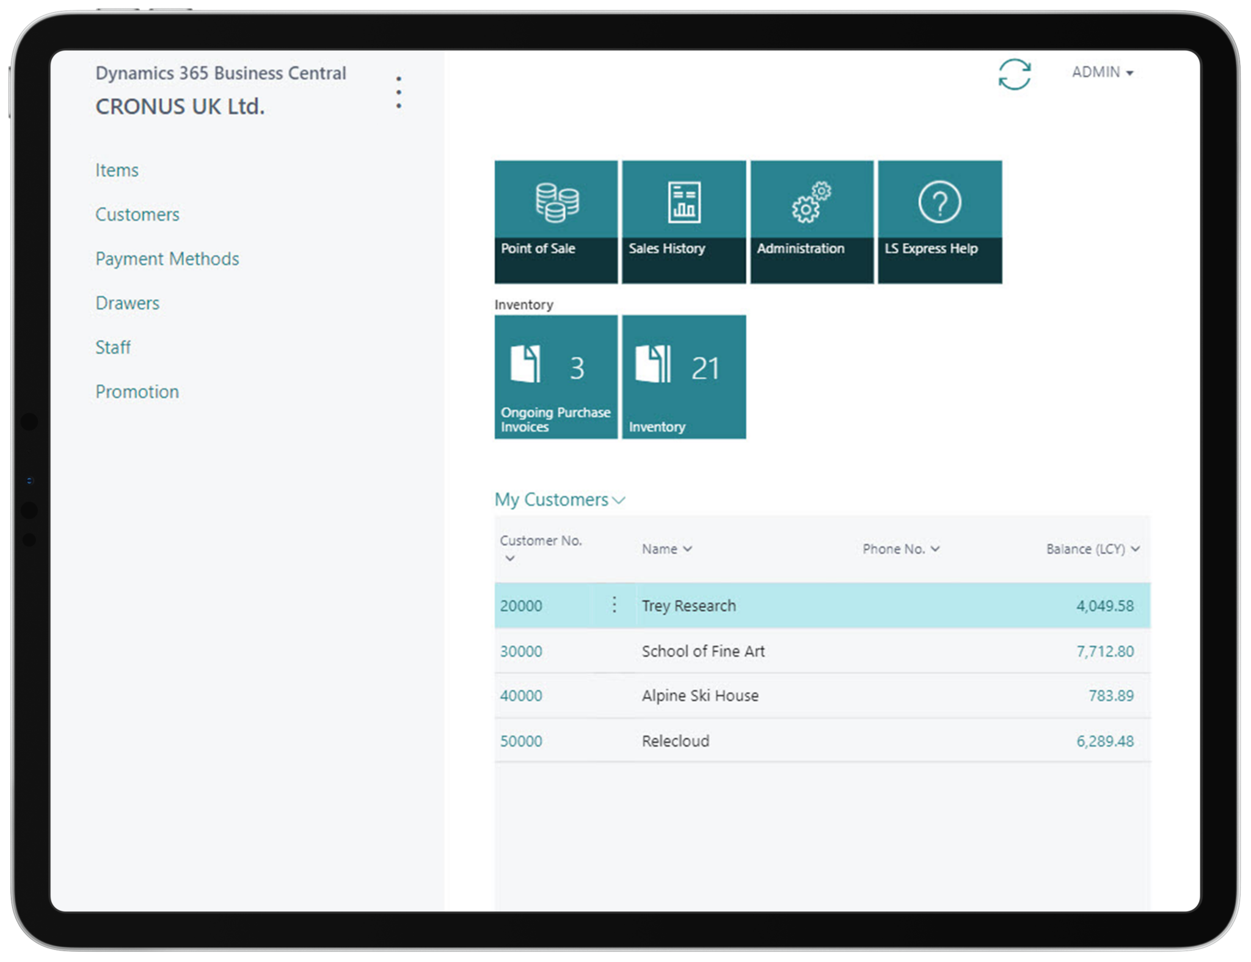Go to Items in the sidebar
The width and height of the screenshot is (1251, 962).
coord(117,170)
